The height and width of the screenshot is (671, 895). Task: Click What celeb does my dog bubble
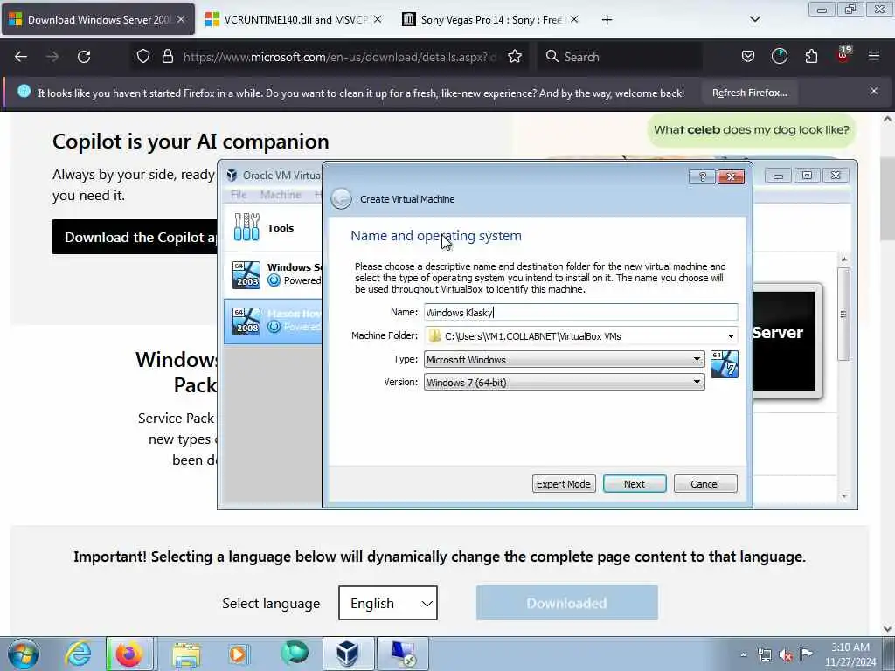tap(751, 129)
